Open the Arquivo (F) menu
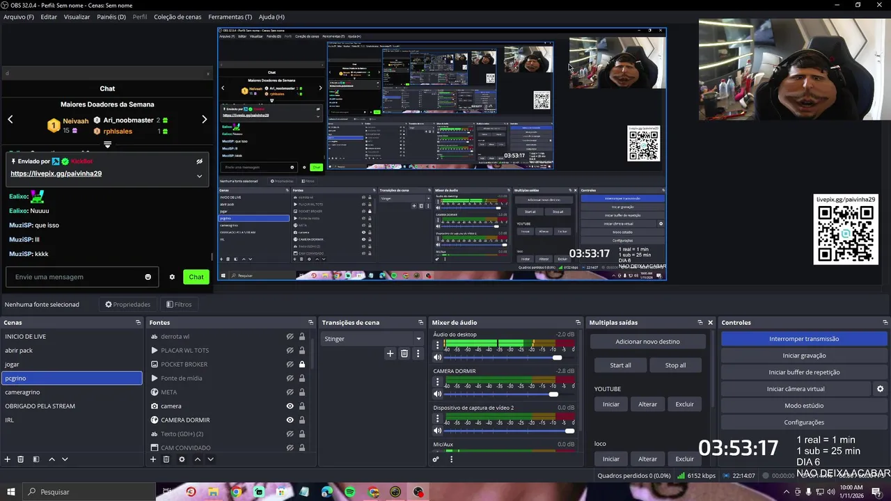 (x=19, y=17)
